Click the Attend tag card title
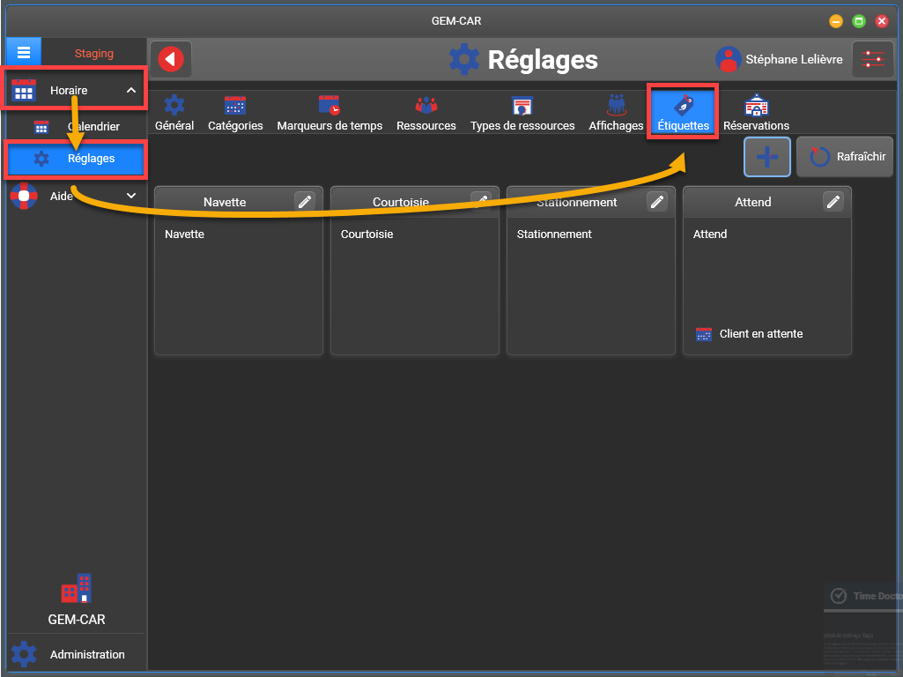The image size is (903, 677). [x=752, y=202]
